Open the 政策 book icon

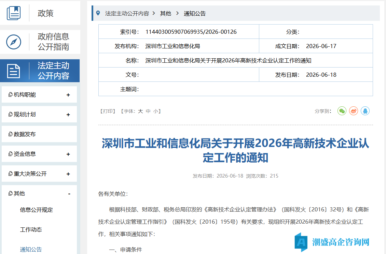pos(14,13)
